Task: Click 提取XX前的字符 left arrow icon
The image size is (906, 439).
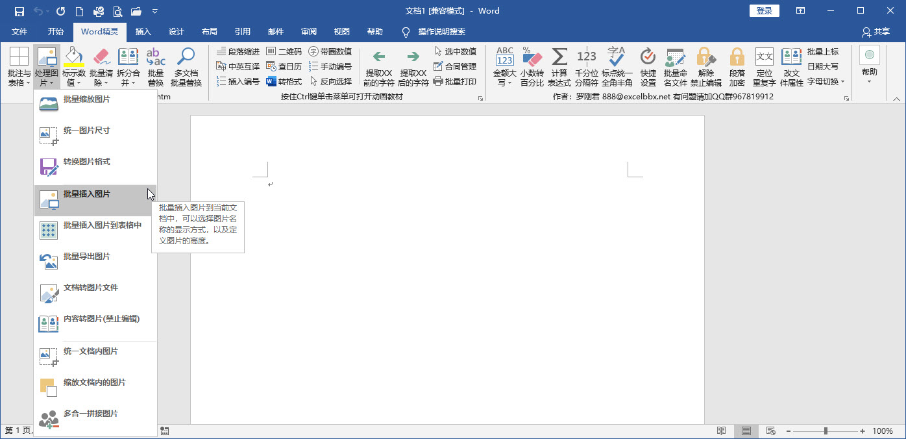Action: coord(379,68)
